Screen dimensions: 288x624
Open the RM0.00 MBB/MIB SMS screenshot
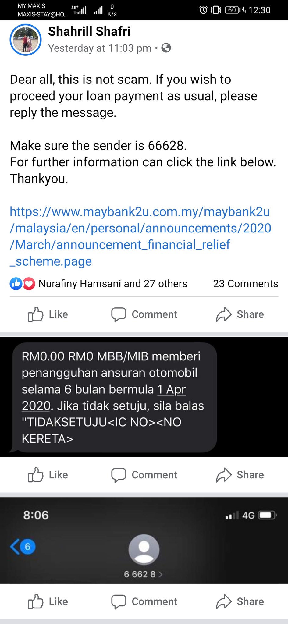pos(144,397)
